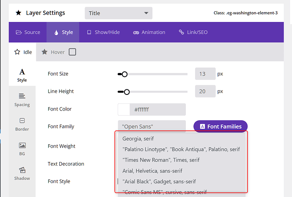Click the Line Height value field
This screenshot has height=197, width=292.
(205, 92)
